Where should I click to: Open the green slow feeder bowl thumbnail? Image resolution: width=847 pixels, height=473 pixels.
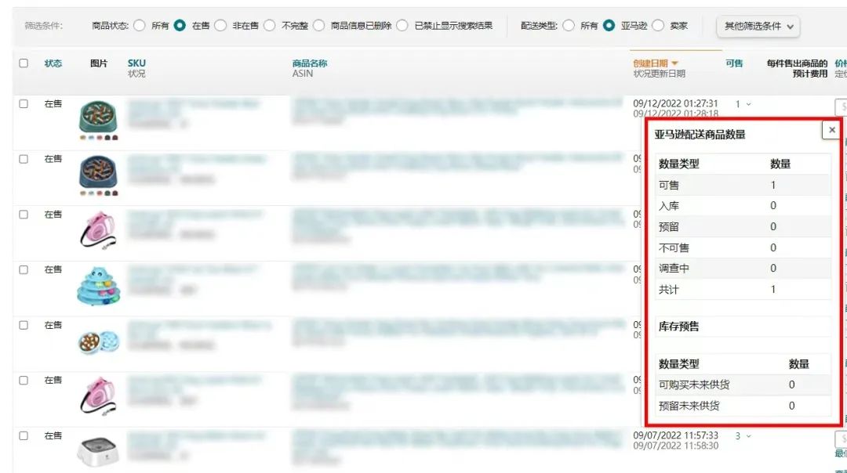(x=99, y=118)
